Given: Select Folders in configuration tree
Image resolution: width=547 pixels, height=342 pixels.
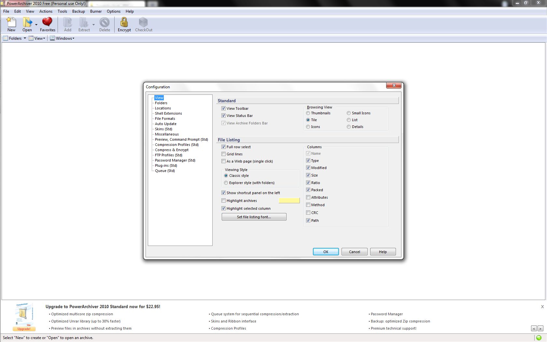Looking at the screenshot, I should [161, 103].
